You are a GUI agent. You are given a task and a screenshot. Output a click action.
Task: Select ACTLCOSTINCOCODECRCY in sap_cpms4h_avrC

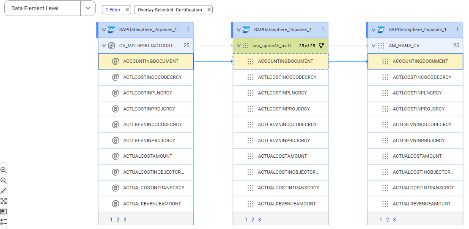pos(280,77)
